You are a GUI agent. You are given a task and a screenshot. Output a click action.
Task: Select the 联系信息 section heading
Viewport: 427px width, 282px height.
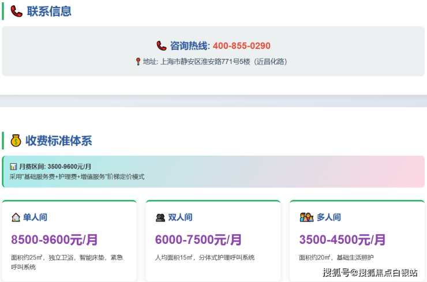49,12
